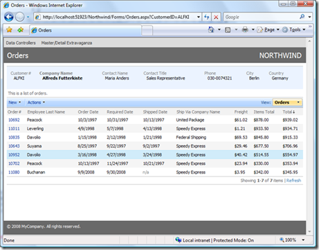Sort by Order # column header
319x250 pixels.
[x=15, y=112]
